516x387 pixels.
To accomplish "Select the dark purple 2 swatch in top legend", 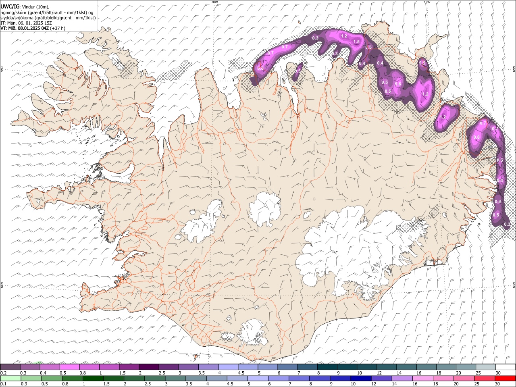I will pos(148,367).
